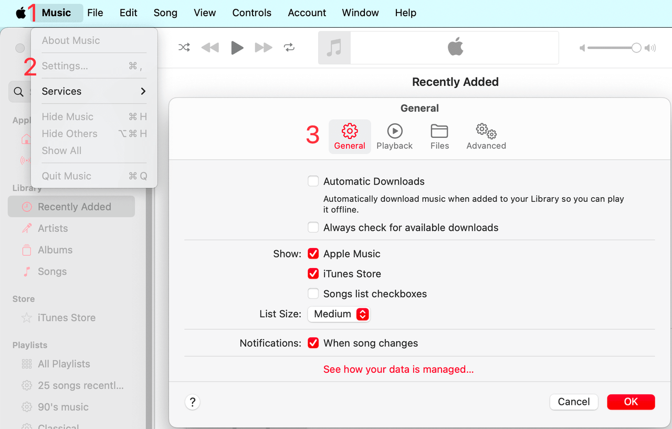The image size is (672, 429).
Task: Toggle shuffle playback
Action: coord(184,48)
